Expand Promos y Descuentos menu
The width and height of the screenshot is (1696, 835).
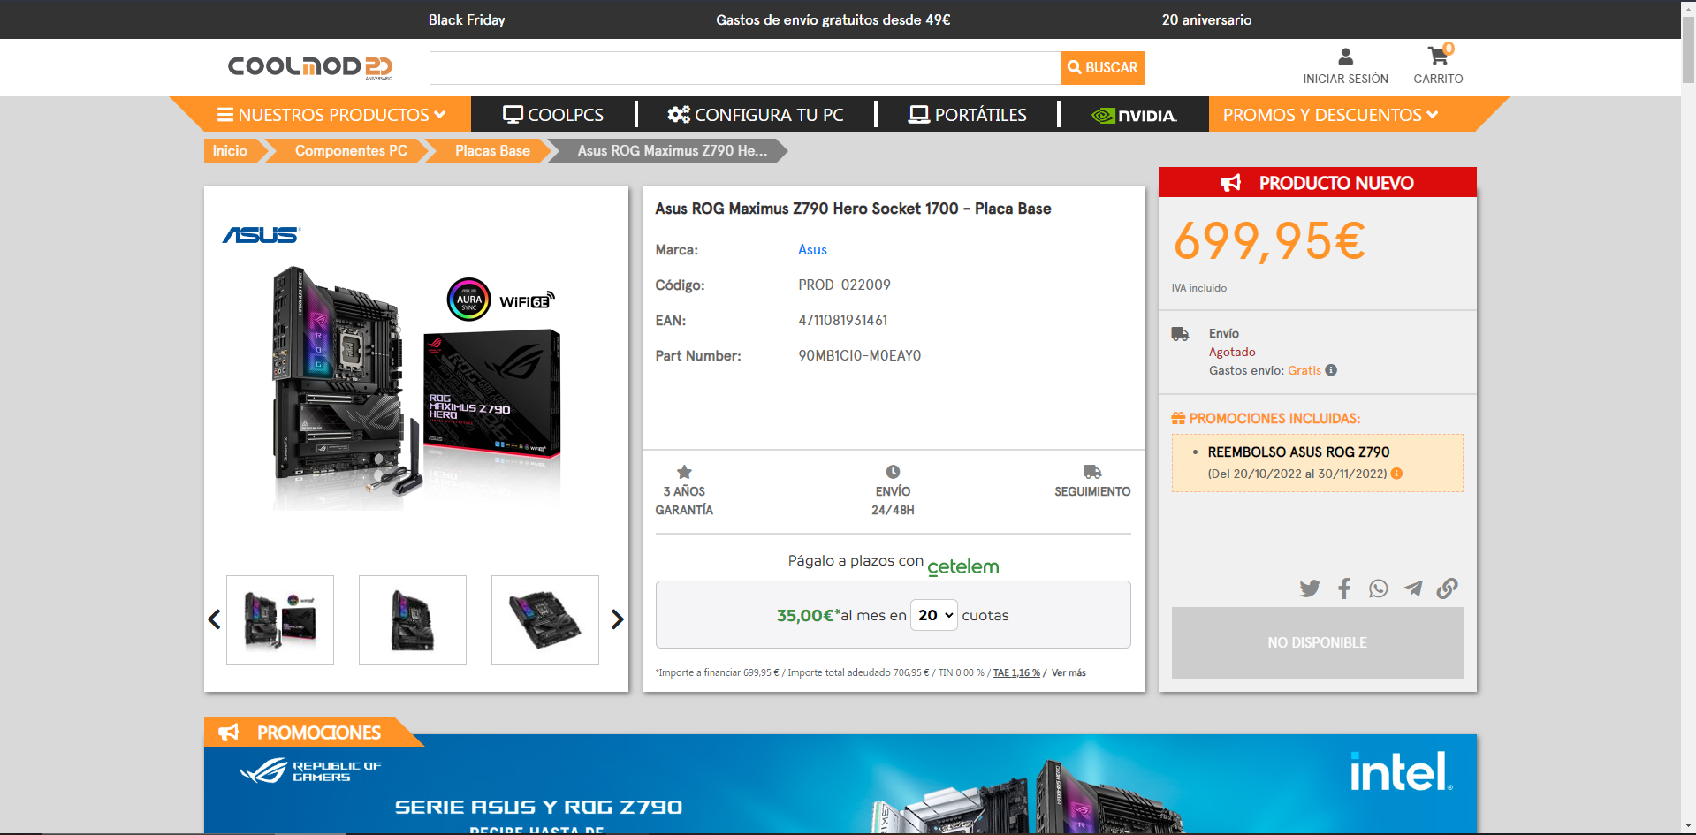(1330, 115)
